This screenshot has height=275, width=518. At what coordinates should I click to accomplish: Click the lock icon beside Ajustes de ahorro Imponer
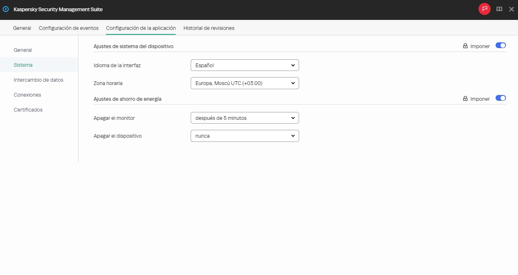[x=465, y=98]
